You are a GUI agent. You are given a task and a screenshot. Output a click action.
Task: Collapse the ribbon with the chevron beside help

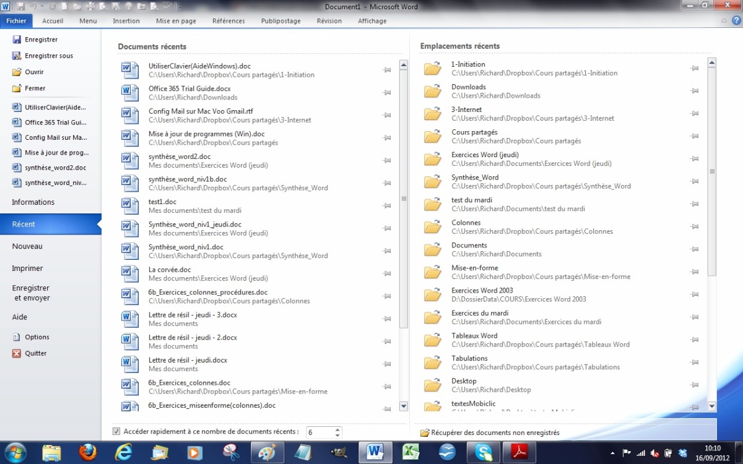point(725,20)
